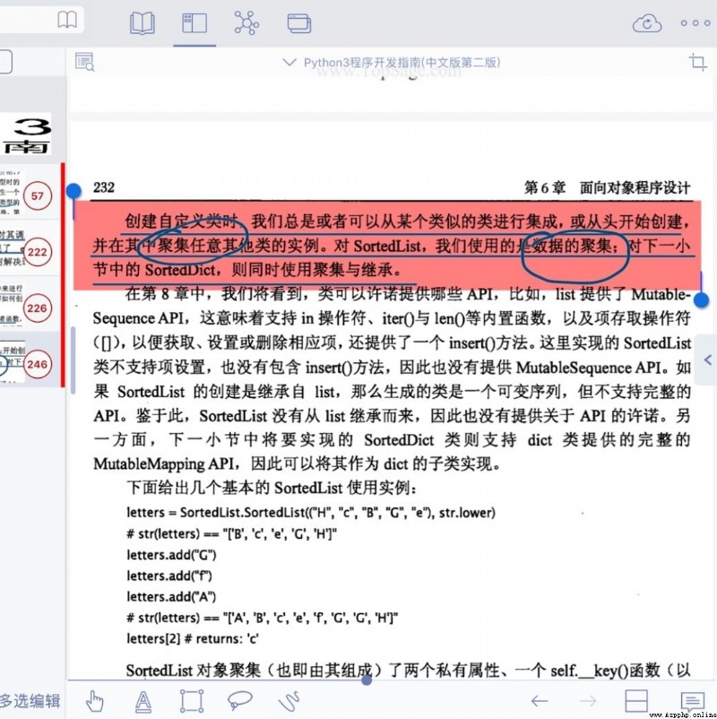Click page number 232

[104, 187]
